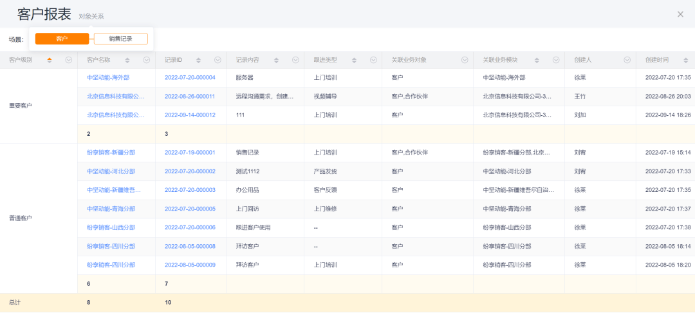Click the 上门回访 content cell
695x313 pixels.
tap(265, 209)
